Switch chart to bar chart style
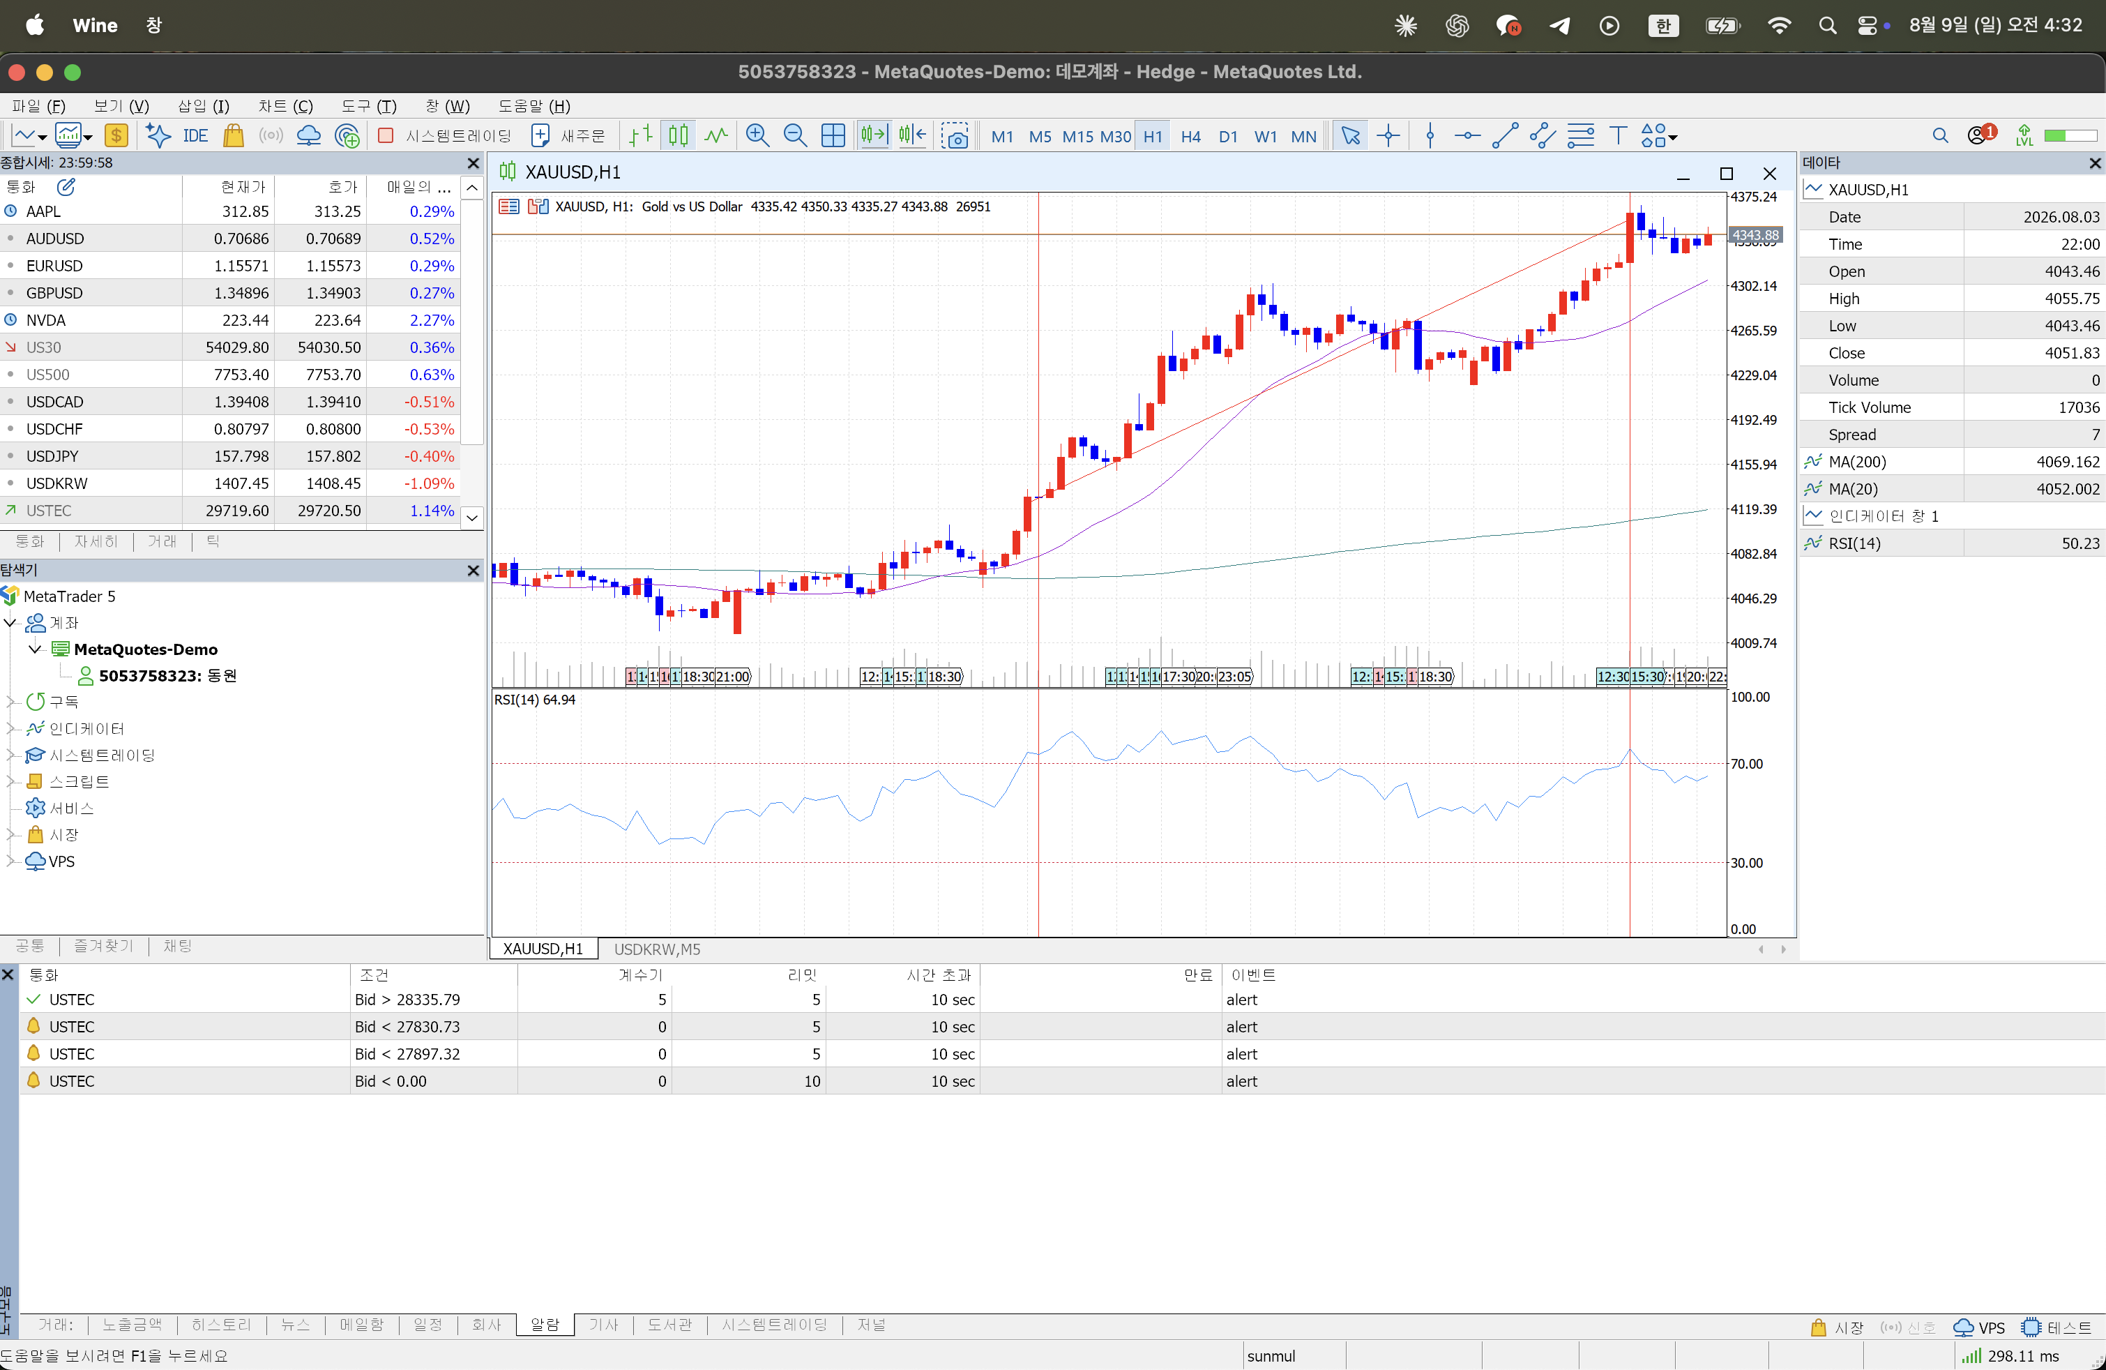Screen dimensions: 2106x1370 (x=641, y=135)
